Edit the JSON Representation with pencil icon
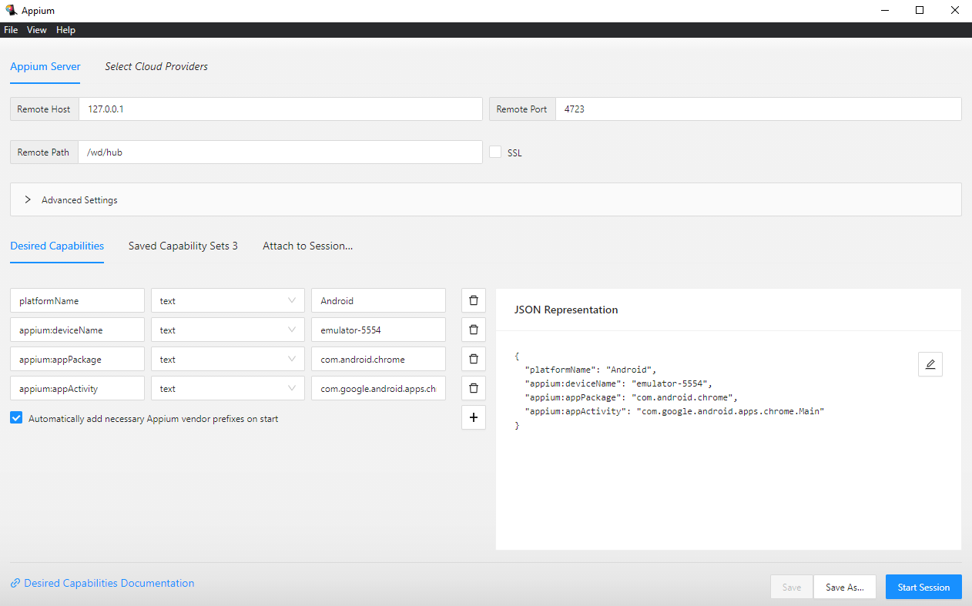 click(x=930, y=363)
